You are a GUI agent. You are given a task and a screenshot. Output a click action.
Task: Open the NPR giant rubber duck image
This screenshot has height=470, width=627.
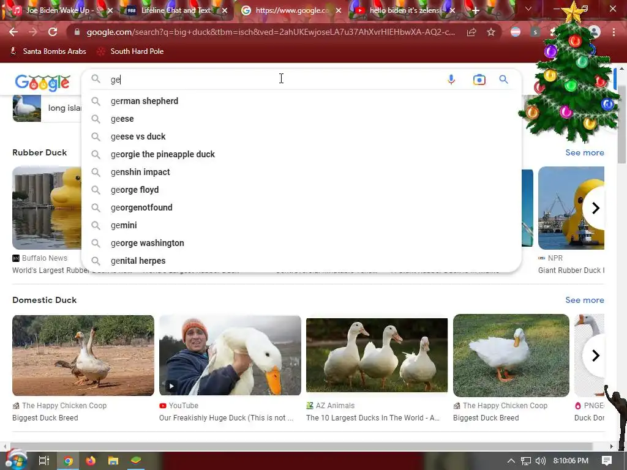tap(571, 208)
